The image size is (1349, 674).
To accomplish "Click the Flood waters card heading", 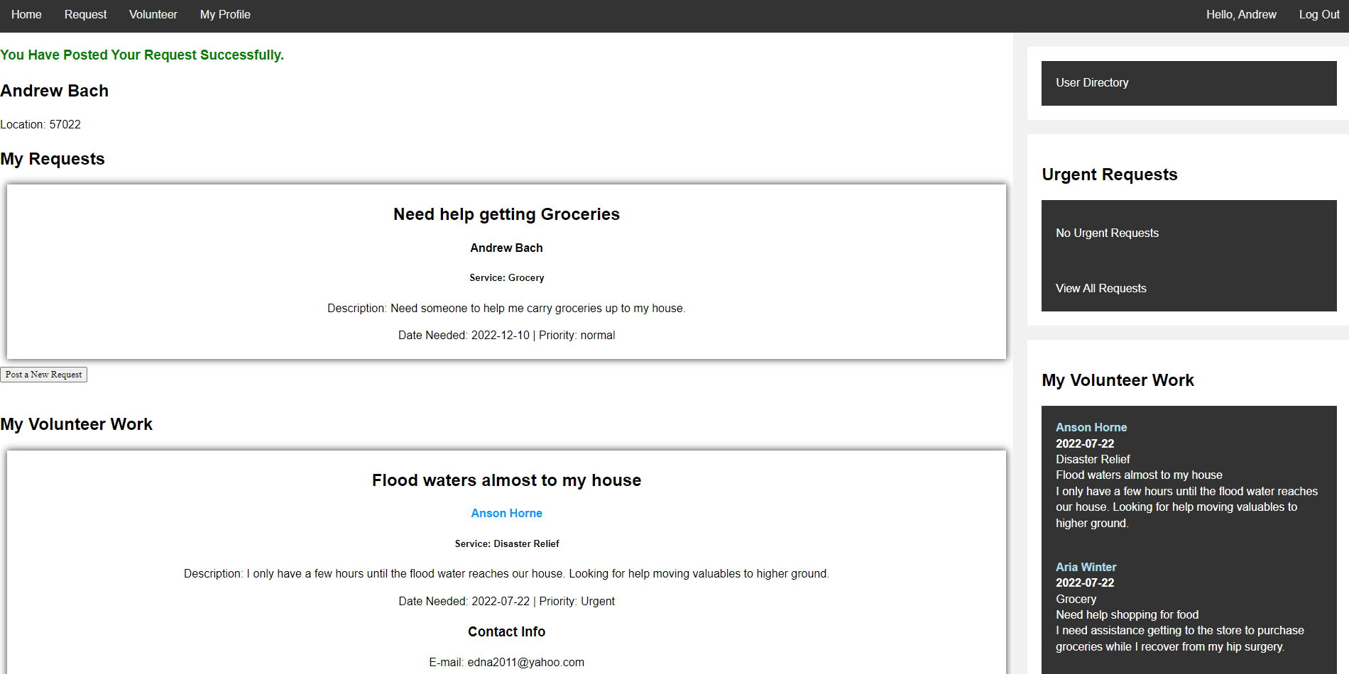I will tap(506, 480).
